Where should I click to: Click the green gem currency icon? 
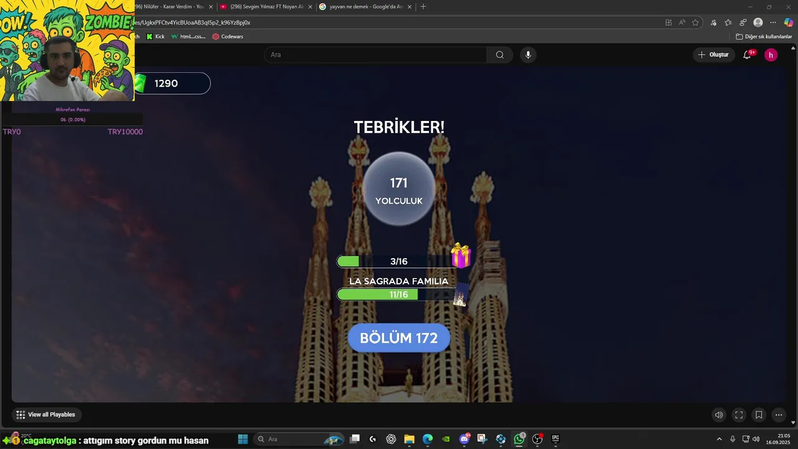click(x=140, y=83)
